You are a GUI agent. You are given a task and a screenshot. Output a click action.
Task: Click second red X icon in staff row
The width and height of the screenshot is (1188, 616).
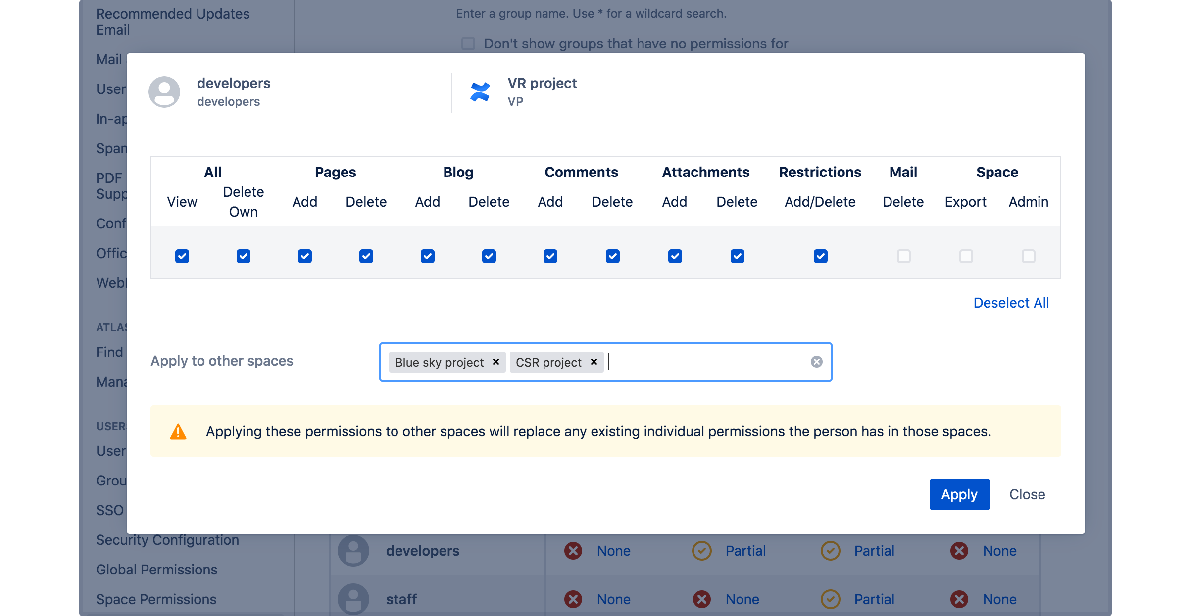pos(702,599)
